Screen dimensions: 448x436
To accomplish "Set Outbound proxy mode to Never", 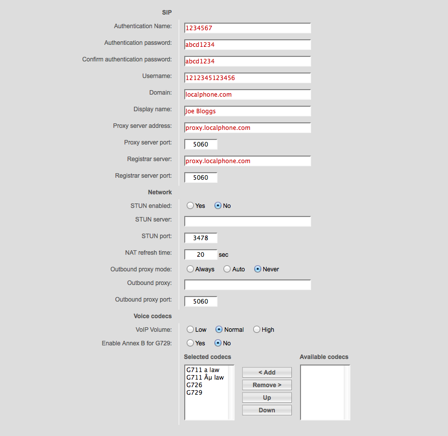I will [257, 269].
